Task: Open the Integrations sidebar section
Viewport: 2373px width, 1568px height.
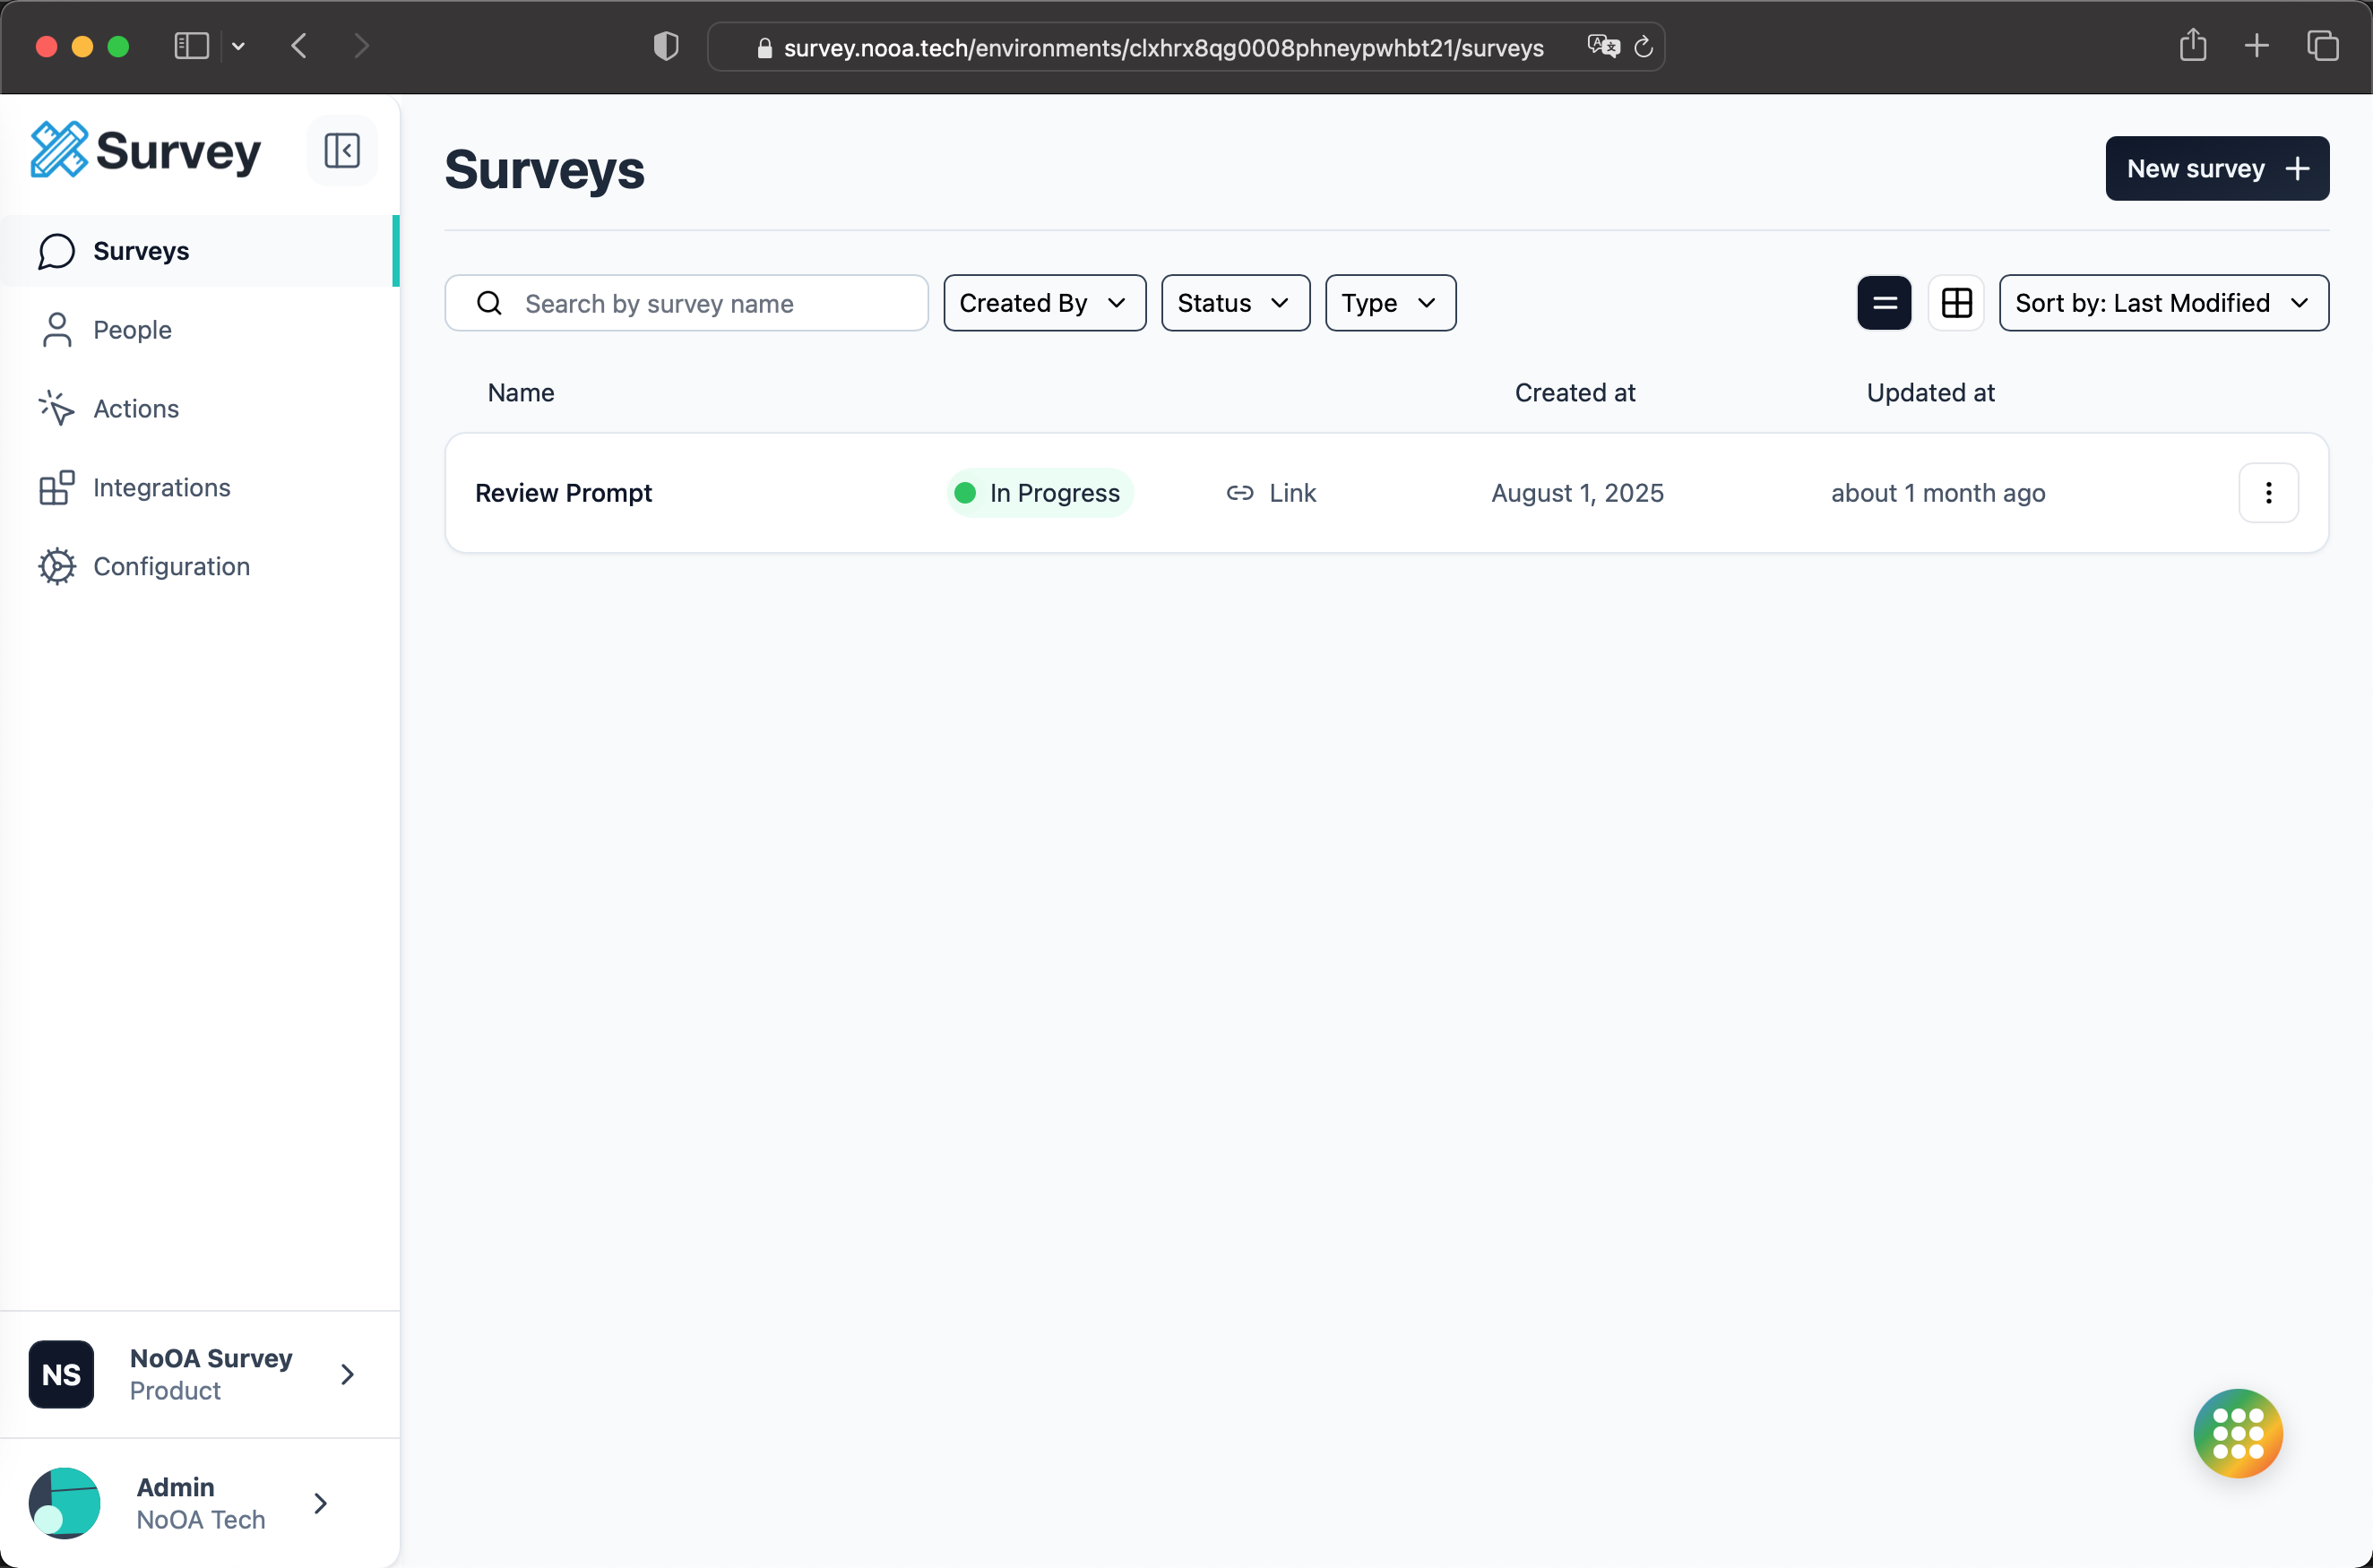Action: [161, 488]
